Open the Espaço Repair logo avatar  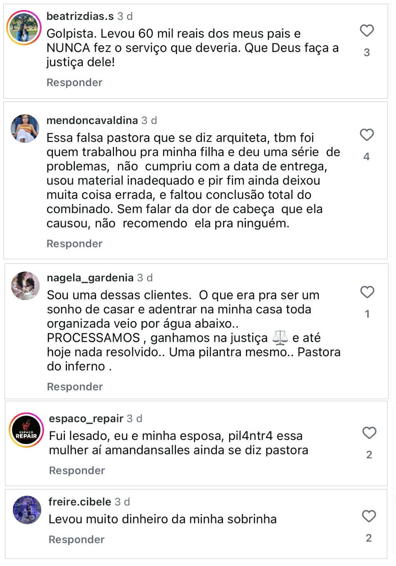(27, 430)
